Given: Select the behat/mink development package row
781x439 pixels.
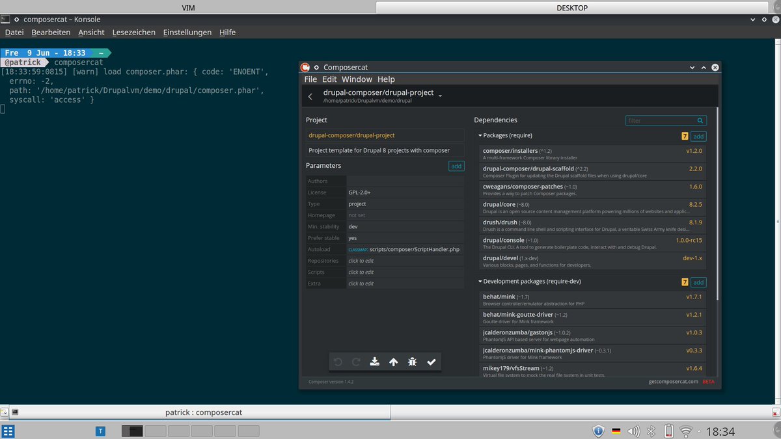Looking at the screenshot, I should click(593, 300).
